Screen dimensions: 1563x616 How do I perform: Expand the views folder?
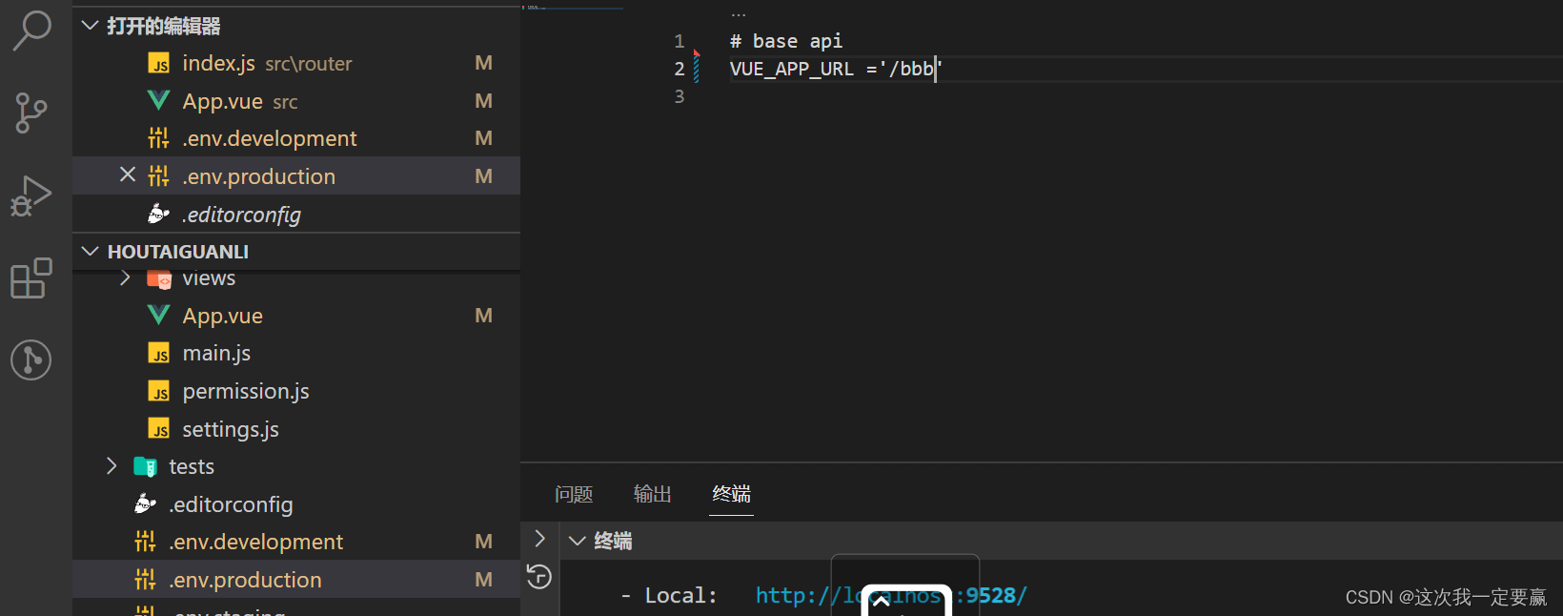(x=125, y=278)
